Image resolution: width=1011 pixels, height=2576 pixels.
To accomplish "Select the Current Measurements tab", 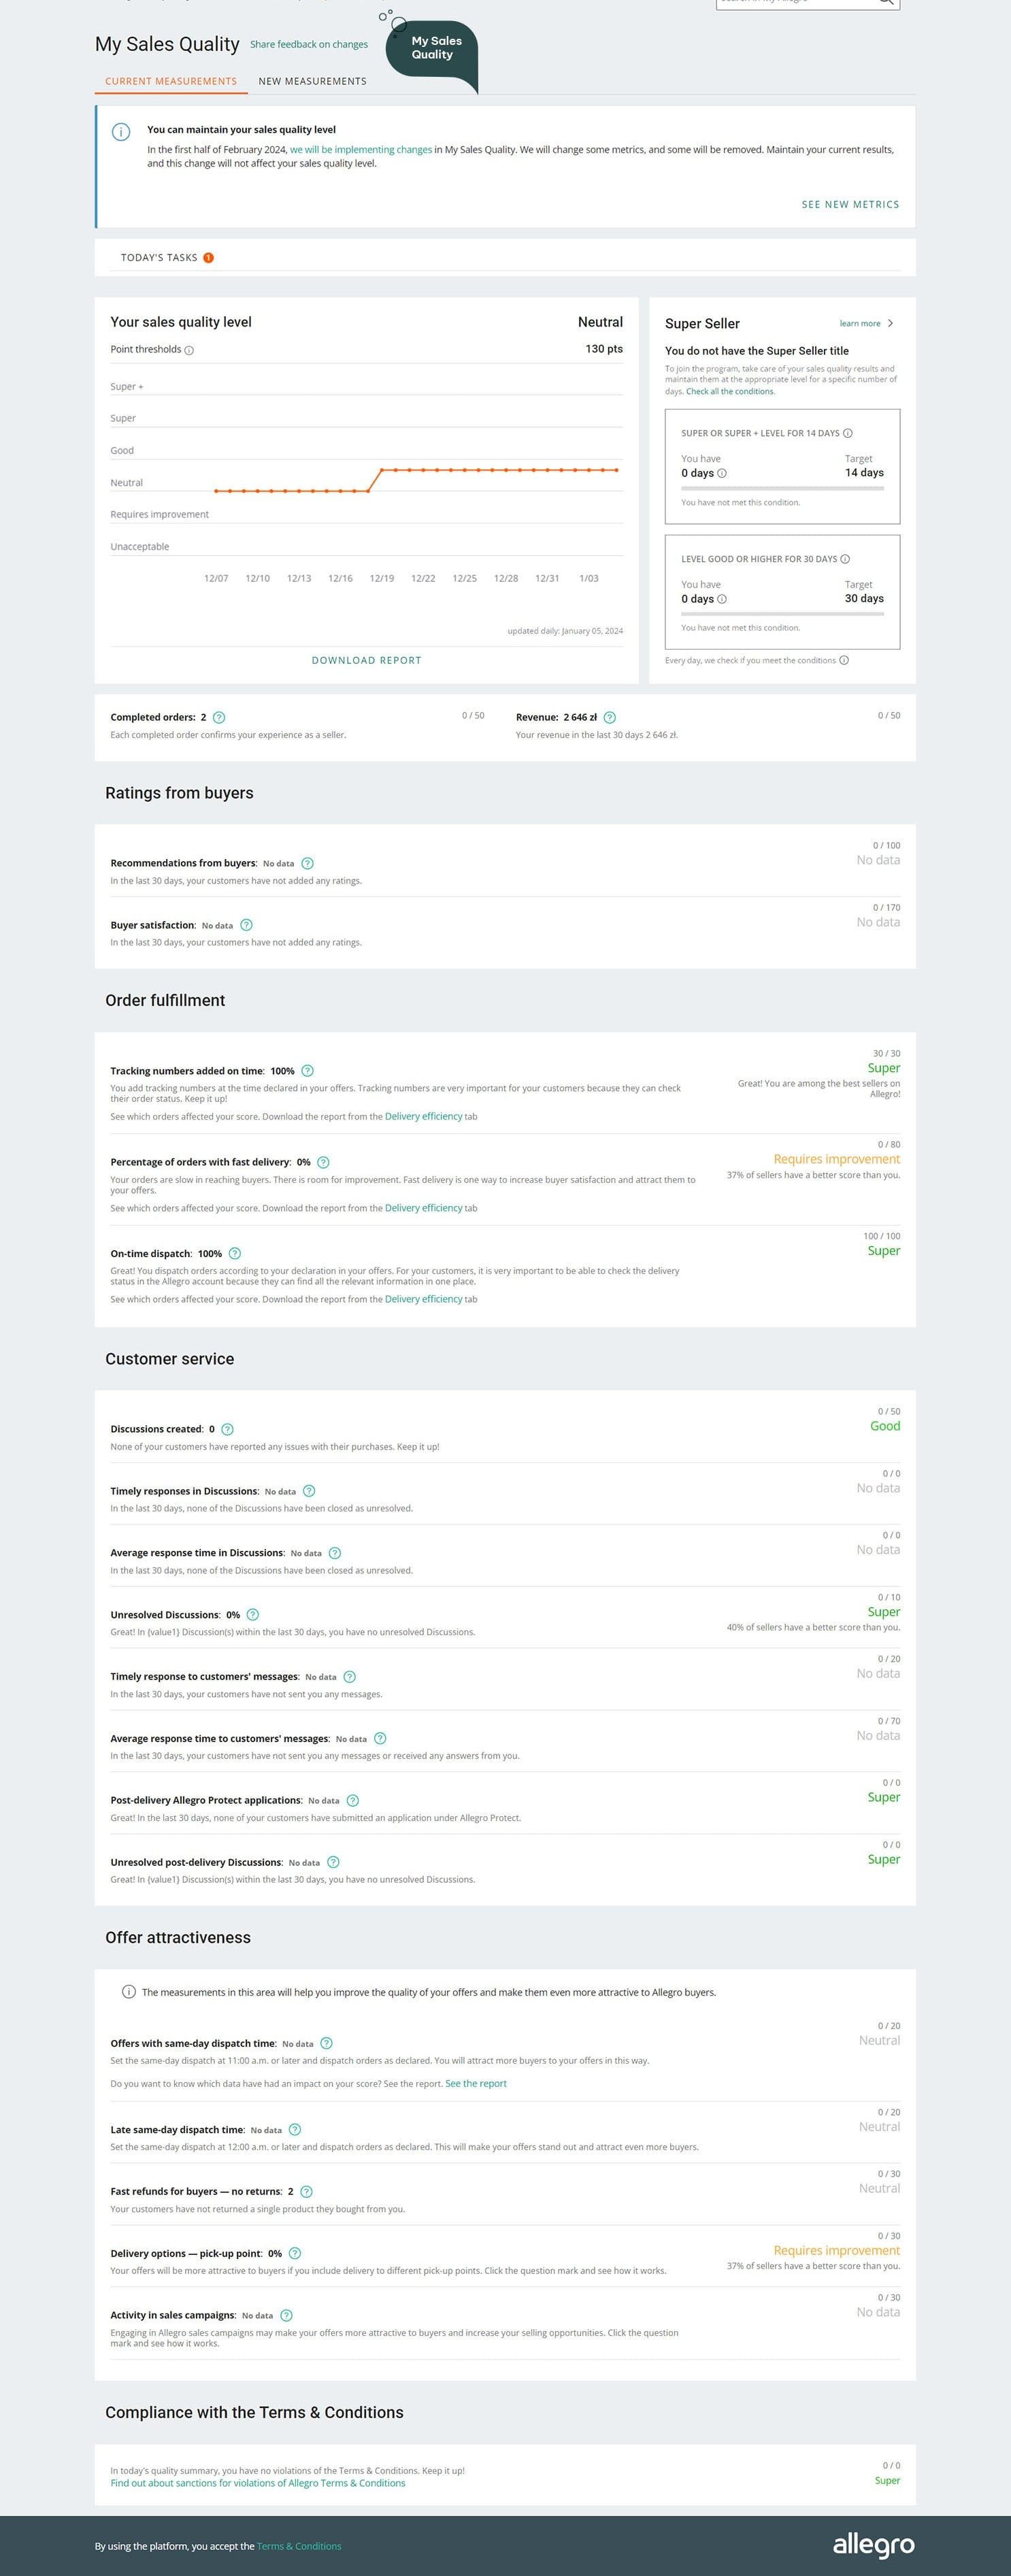I will coord(171,81).
